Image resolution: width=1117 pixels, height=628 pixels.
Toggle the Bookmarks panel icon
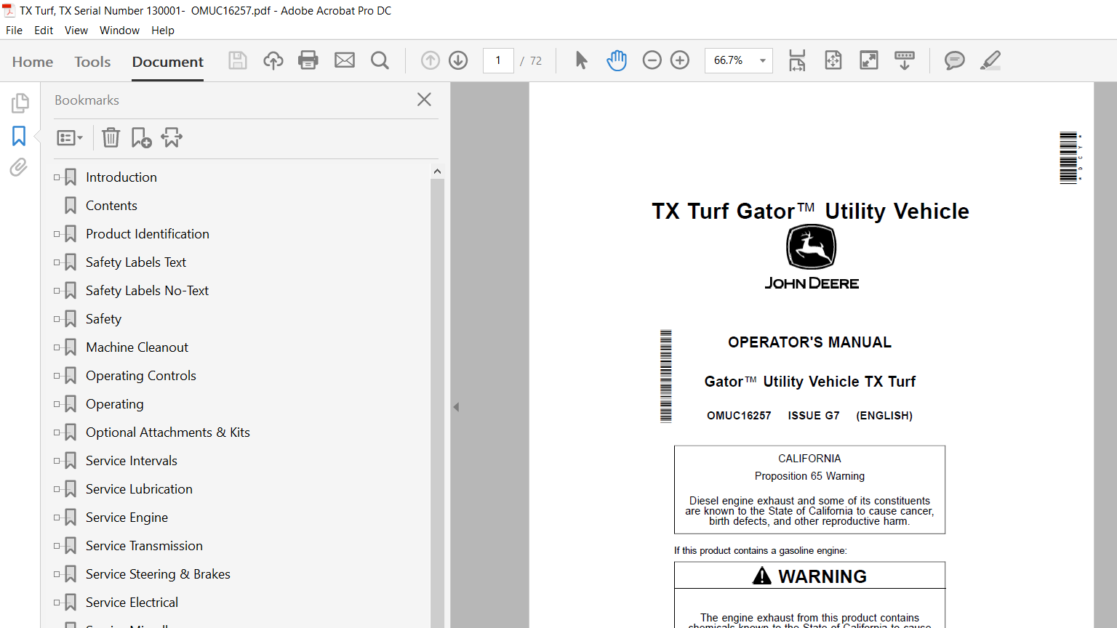point(19,136)
